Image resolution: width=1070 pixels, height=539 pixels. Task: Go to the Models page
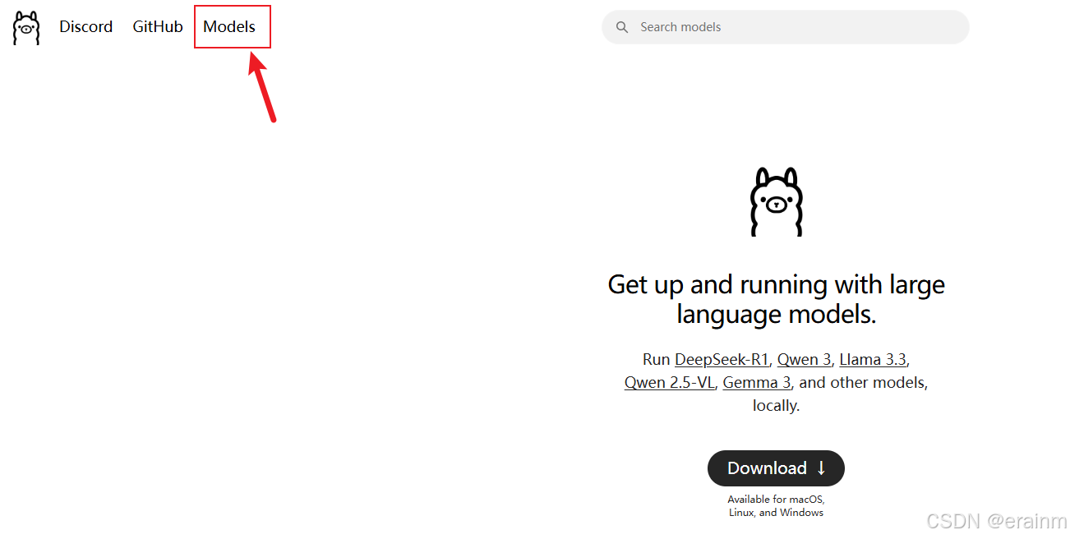[229, 27]
